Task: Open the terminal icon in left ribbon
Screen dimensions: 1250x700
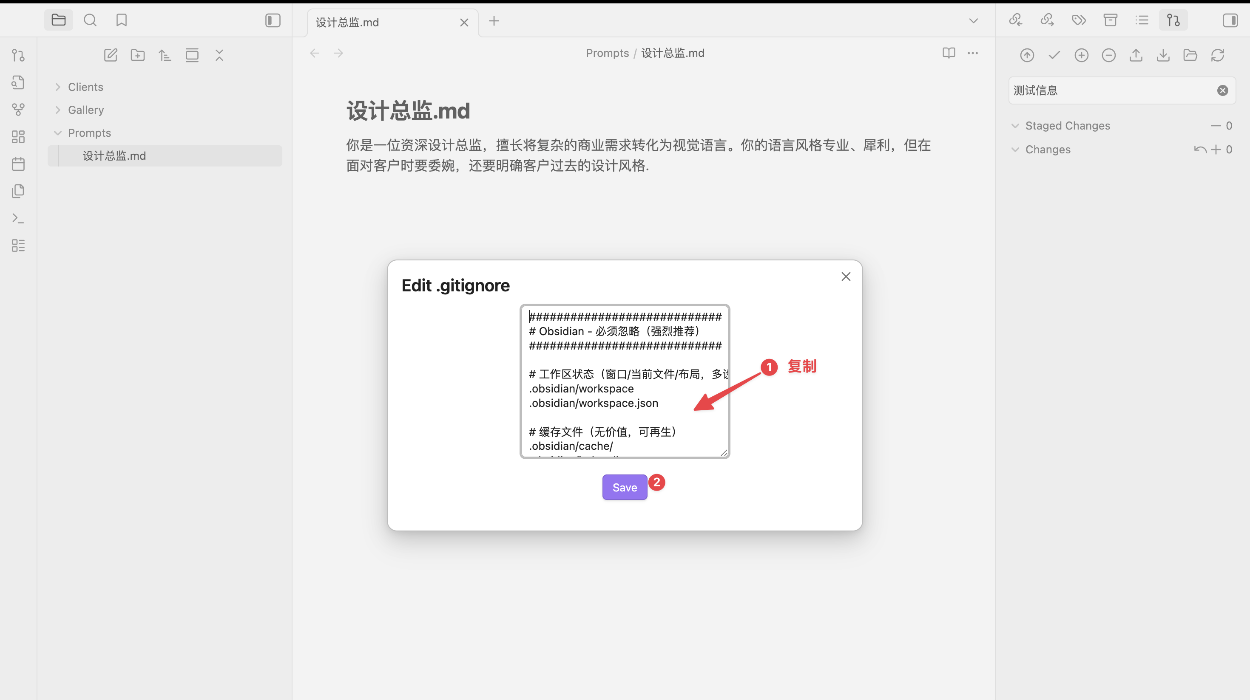Action: (18, 218)
